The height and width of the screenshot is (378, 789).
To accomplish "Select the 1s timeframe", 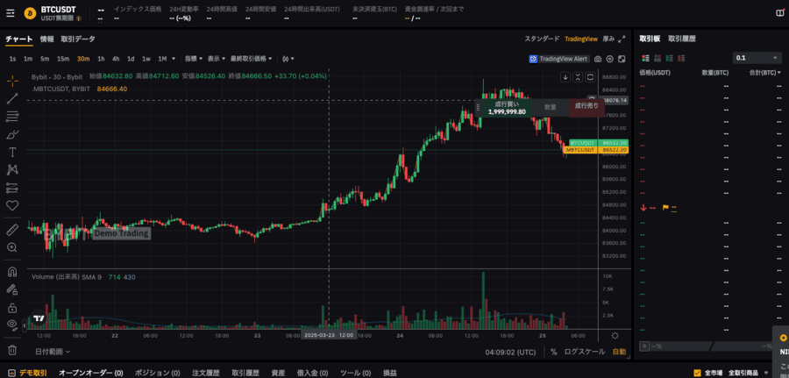I will [x=12, y=59].
